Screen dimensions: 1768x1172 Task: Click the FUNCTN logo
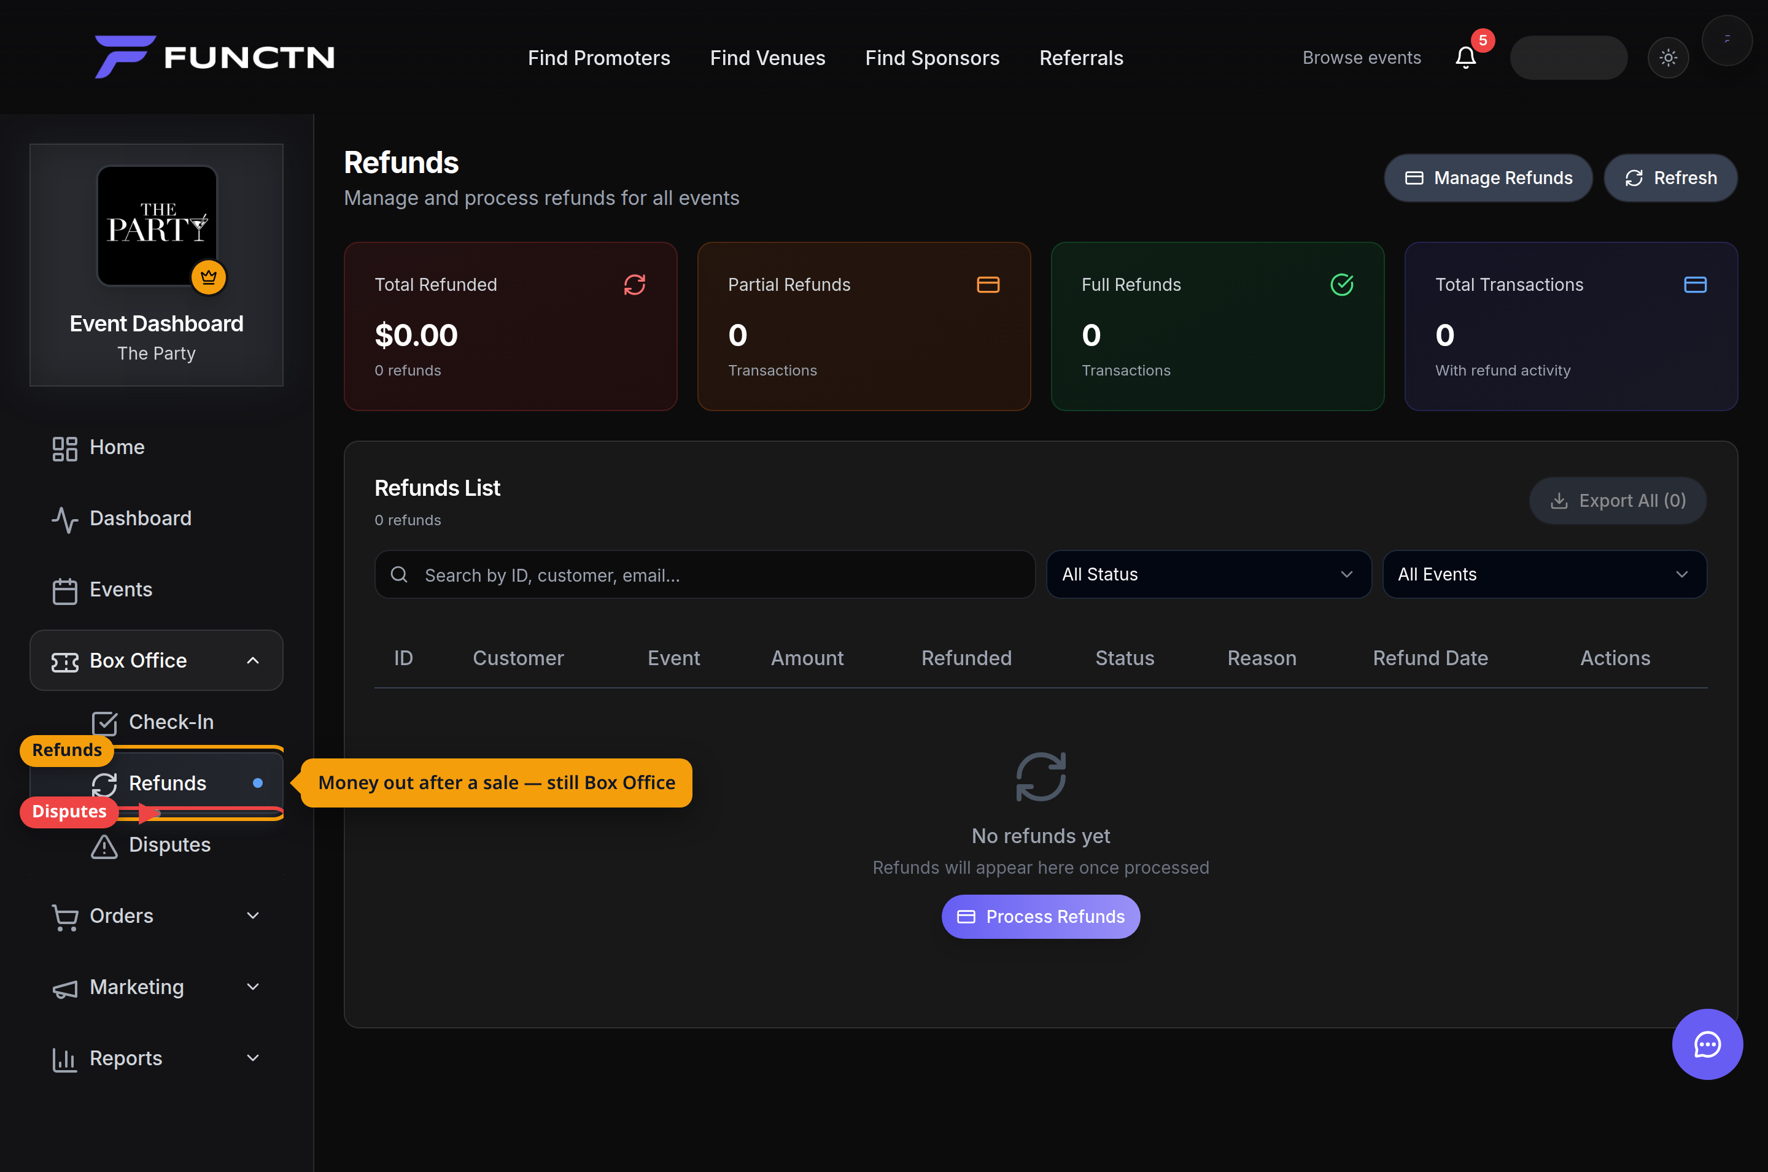pyautogui.click(x=214, y=57)
